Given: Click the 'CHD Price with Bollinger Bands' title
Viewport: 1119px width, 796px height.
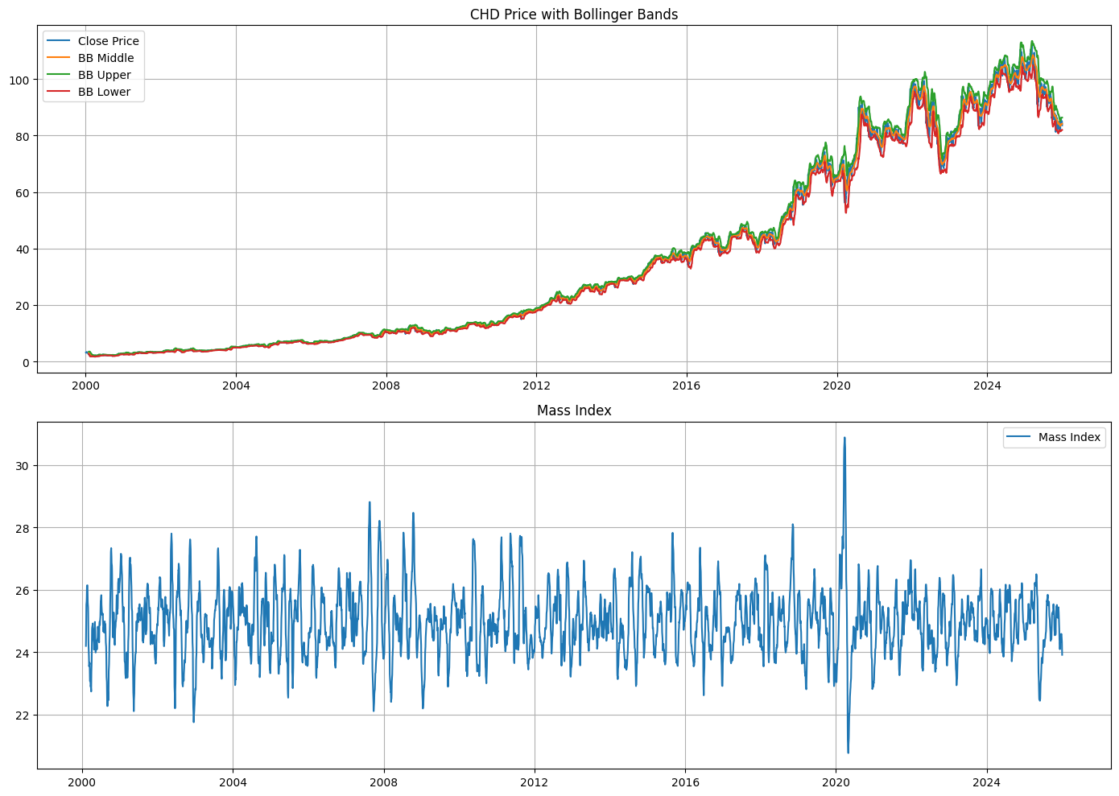Looking at the screenshot, I should pyautogui.click(x=574, y=14).
